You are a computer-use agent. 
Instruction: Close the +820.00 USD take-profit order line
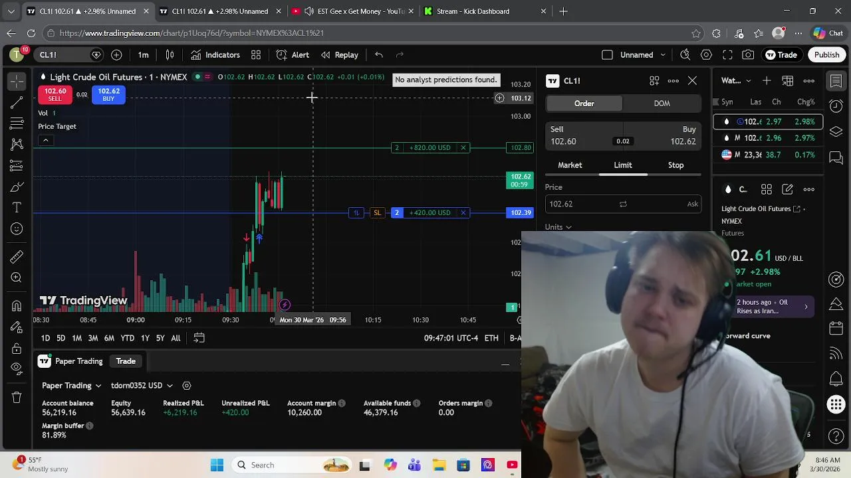click(x=463, y=148)
